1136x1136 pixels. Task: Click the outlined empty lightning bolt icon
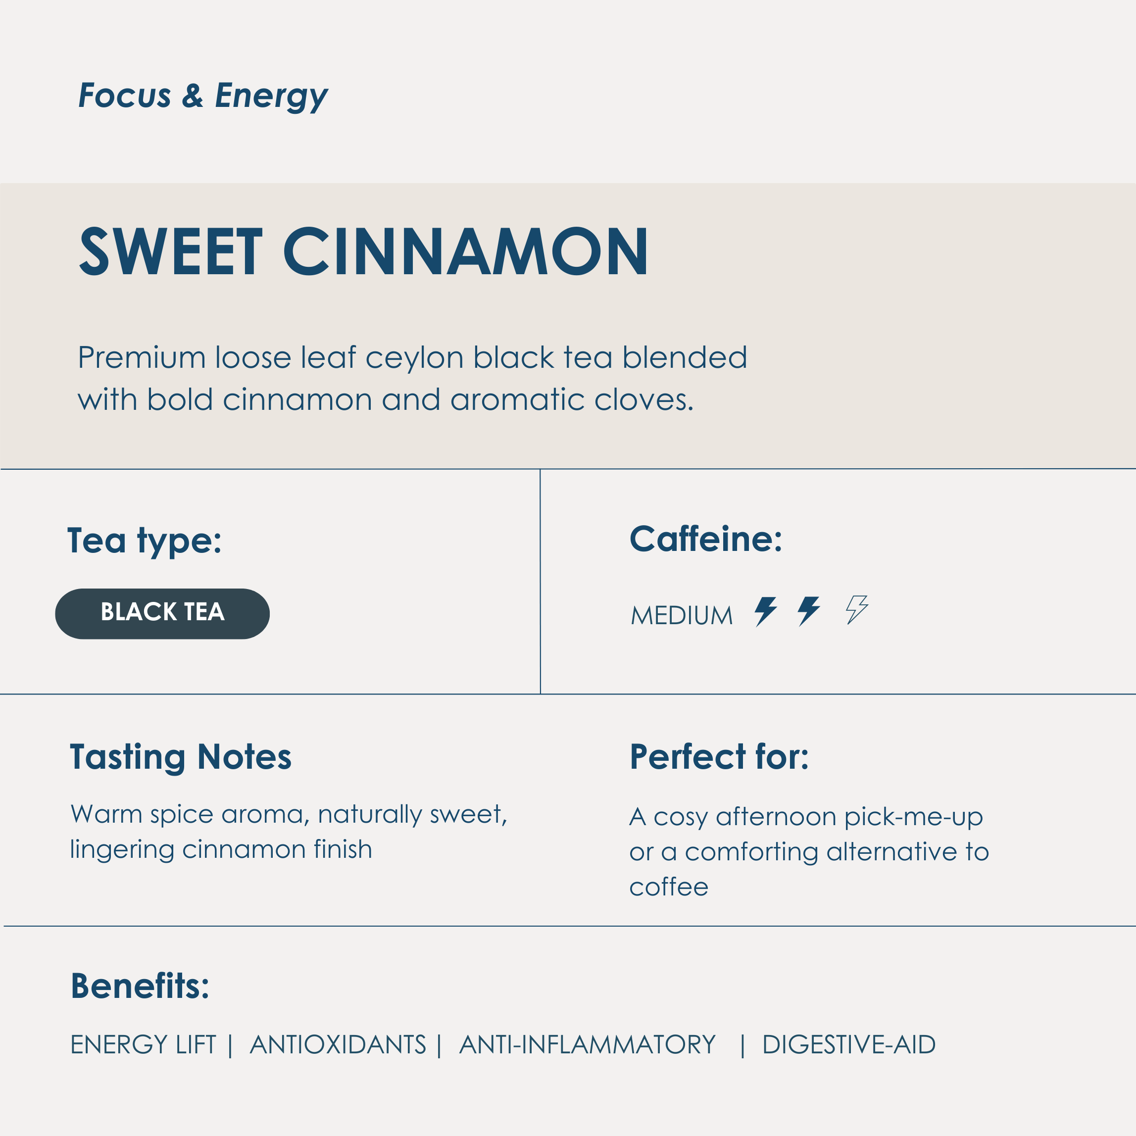point(857,610)
